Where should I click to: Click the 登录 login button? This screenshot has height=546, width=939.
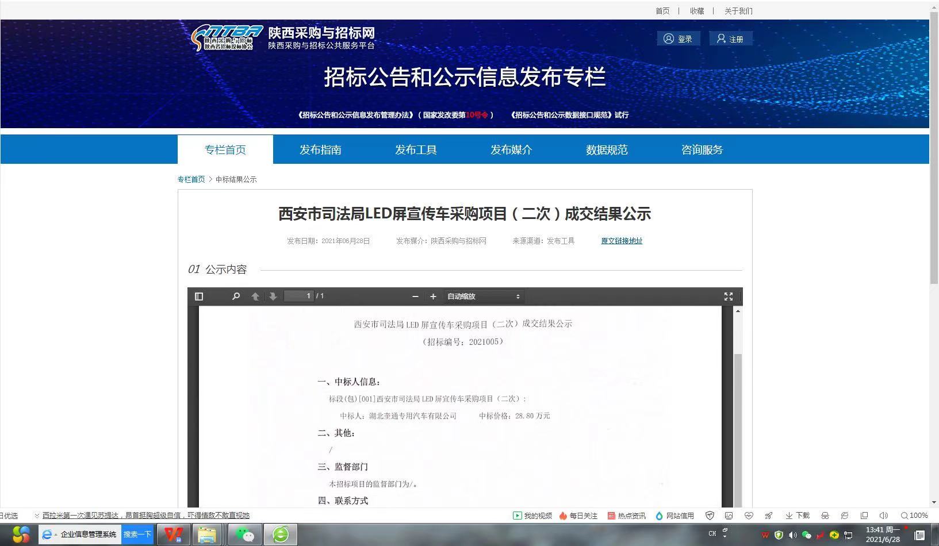[x=678, y=39]
